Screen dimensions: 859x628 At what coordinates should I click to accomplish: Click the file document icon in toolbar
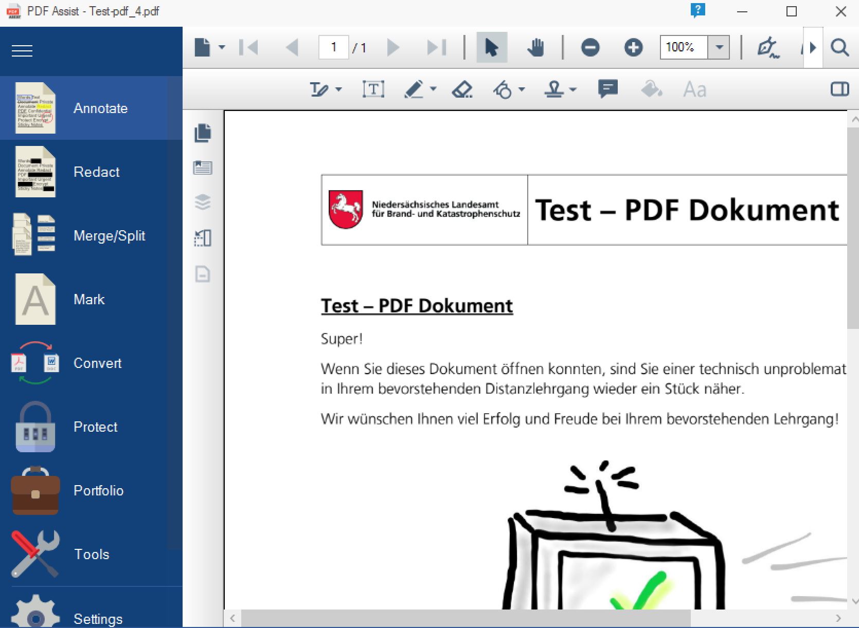tap(202, 47)
